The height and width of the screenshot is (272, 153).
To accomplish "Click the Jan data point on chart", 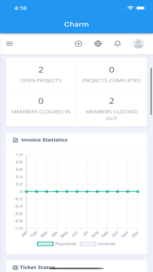I will point(26,191).
